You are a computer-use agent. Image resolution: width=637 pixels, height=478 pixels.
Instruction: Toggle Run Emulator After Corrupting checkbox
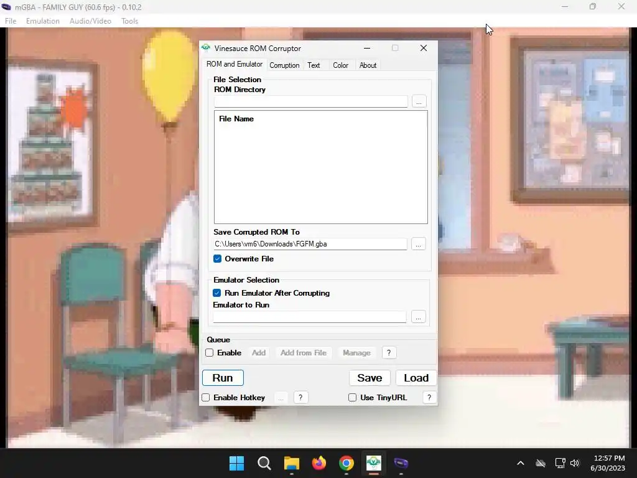(x=217, y=293)
